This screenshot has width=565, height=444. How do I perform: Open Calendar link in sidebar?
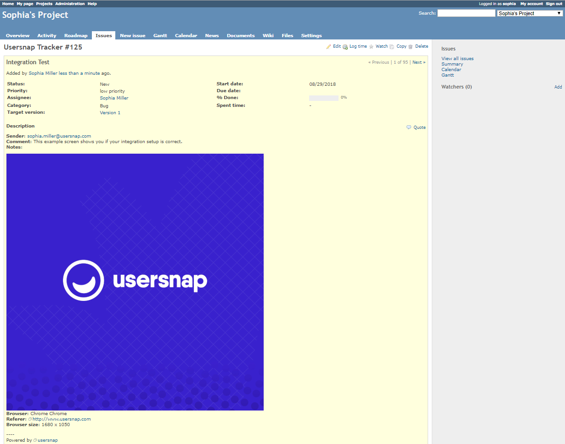click(x=451, y=70)
